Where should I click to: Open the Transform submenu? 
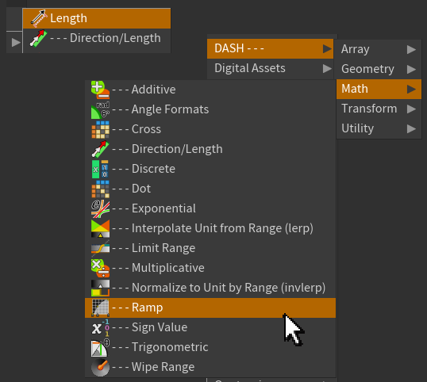coord(379,109)
